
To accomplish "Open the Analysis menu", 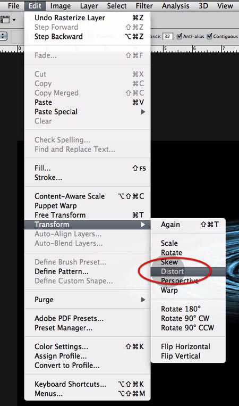I will pos(175,6).
